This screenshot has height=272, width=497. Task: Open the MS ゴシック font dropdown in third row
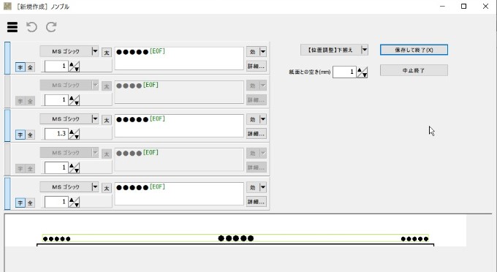[x=69, y=119]
